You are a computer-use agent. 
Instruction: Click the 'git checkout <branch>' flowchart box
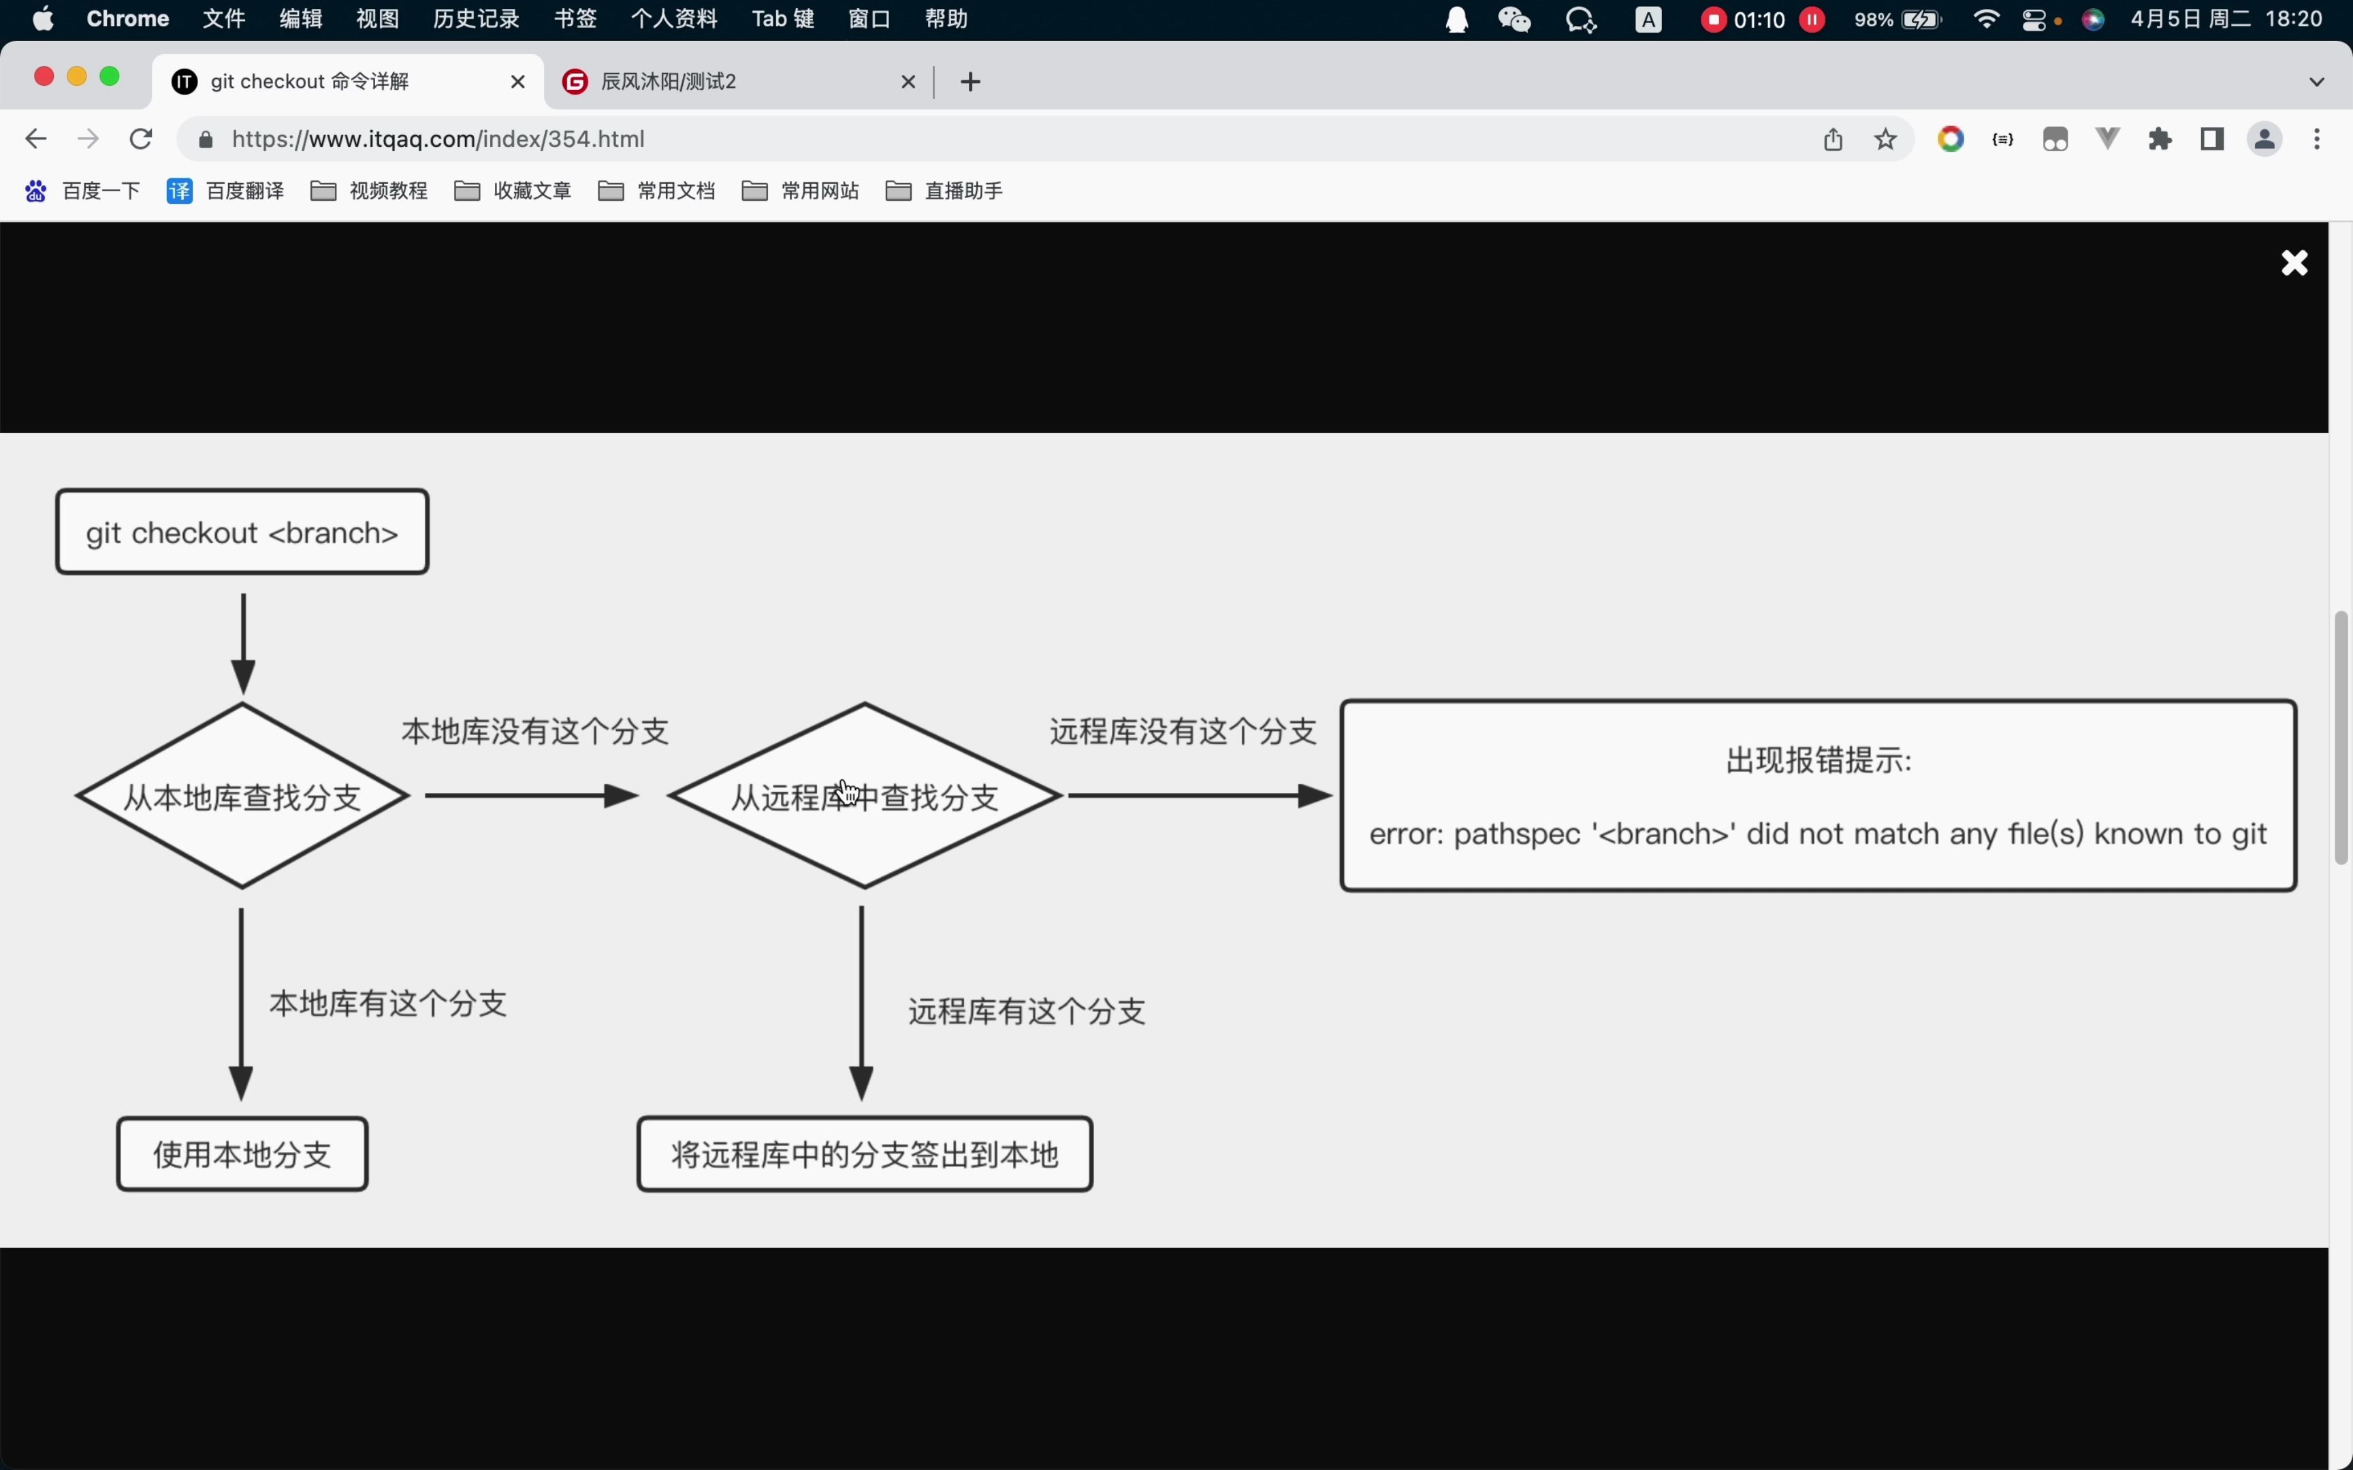coord(242,532)
